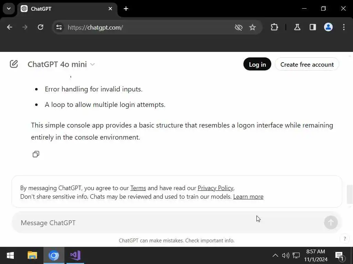Start a new chat with pencil icon
Viewport: 353px width, 264px height.
click(x=14, y=64)
